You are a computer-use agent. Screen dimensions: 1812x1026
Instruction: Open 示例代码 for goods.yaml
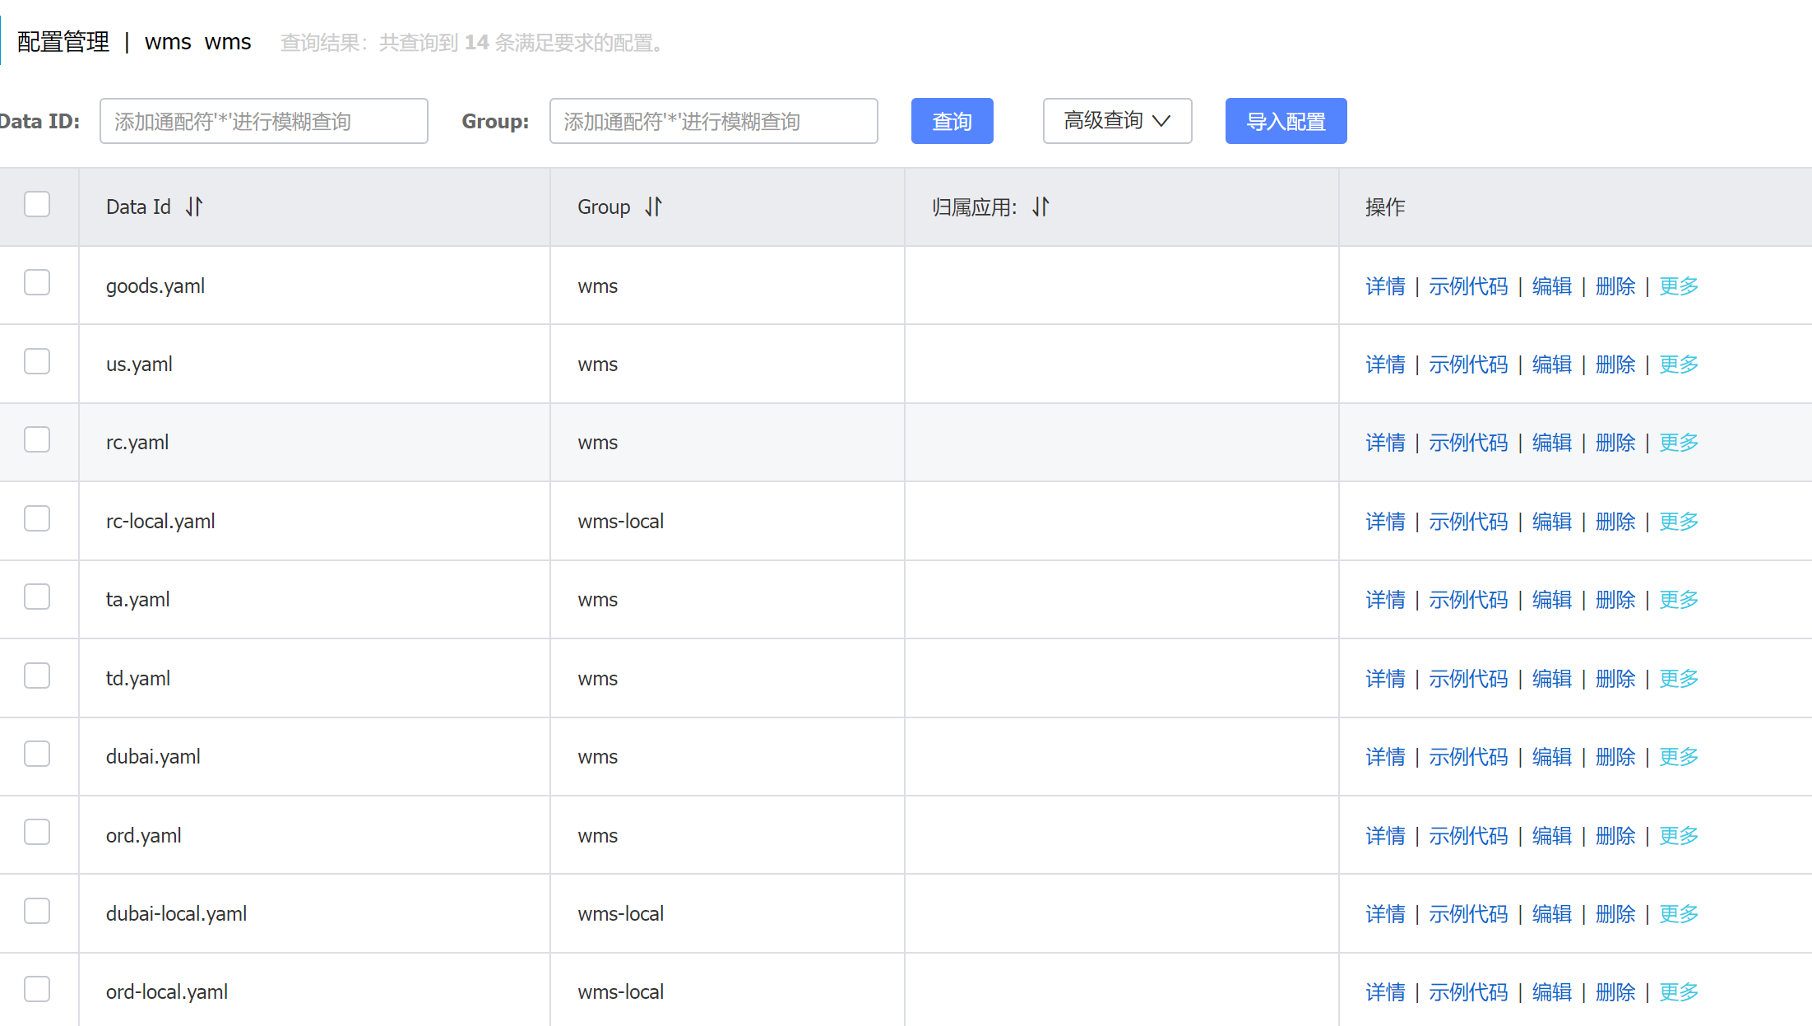click(x=1468, y=286)
